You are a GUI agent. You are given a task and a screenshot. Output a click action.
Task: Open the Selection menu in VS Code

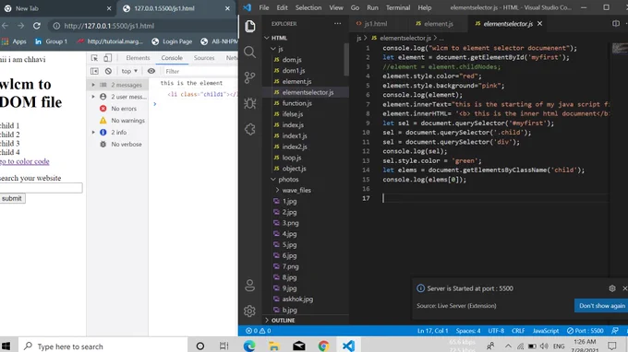coord(308,7)
